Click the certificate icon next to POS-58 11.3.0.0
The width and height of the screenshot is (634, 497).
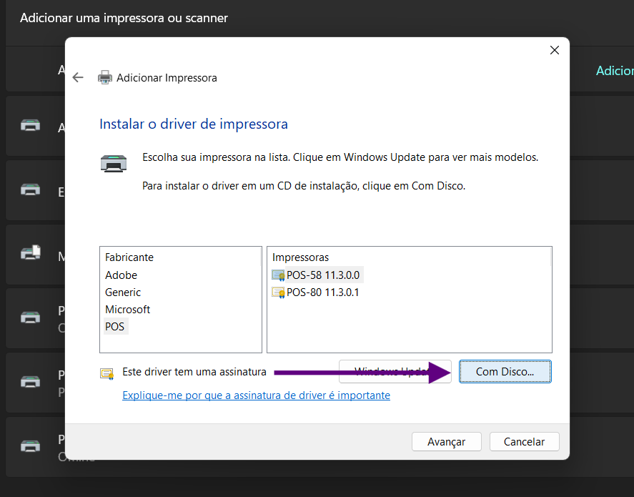click(x=278, y=275)
